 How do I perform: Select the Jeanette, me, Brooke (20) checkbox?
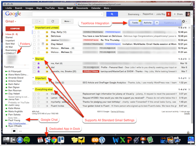tap(34, 72)
